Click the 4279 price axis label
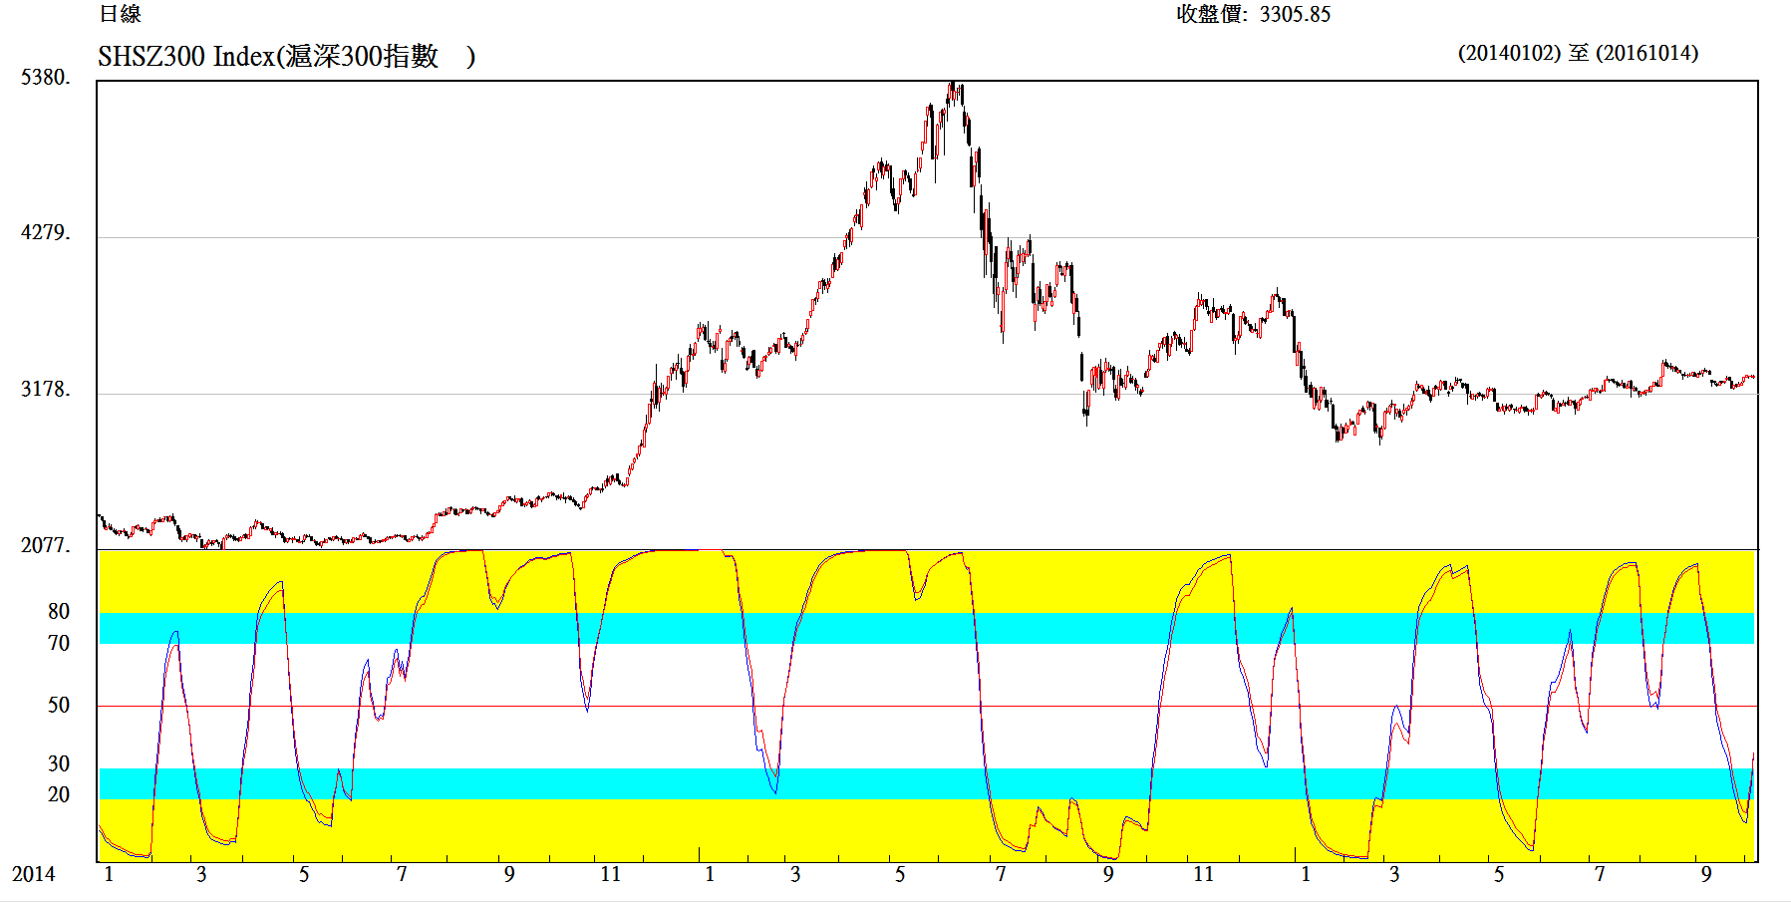1791x902 pixels. coord(45,233)
